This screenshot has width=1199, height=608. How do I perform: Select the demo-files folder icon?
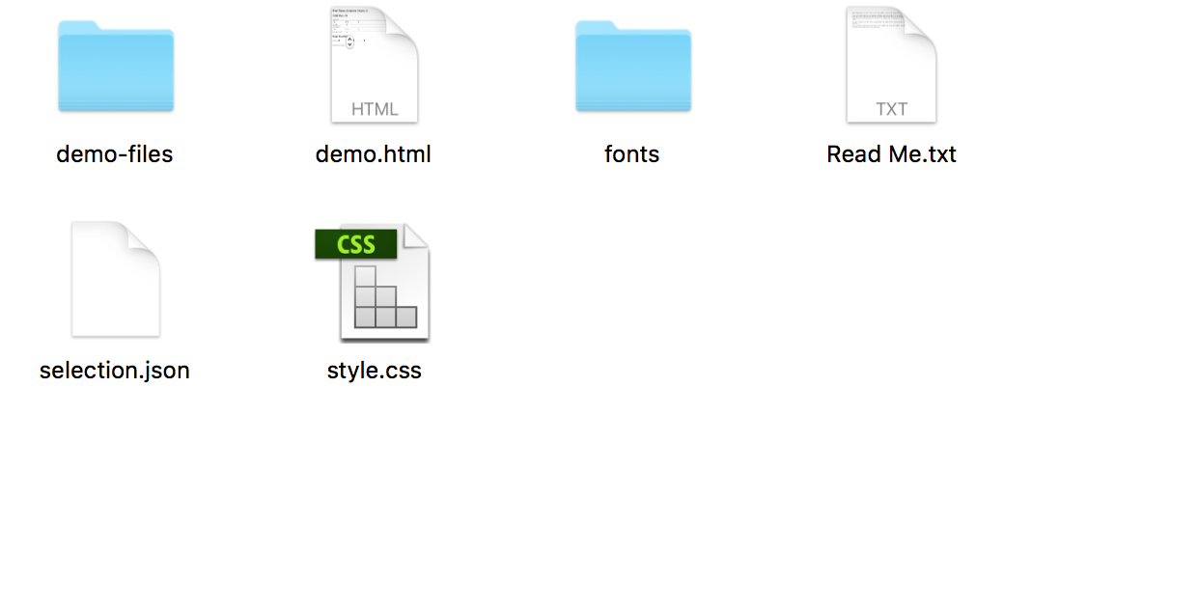coord(115,66)
